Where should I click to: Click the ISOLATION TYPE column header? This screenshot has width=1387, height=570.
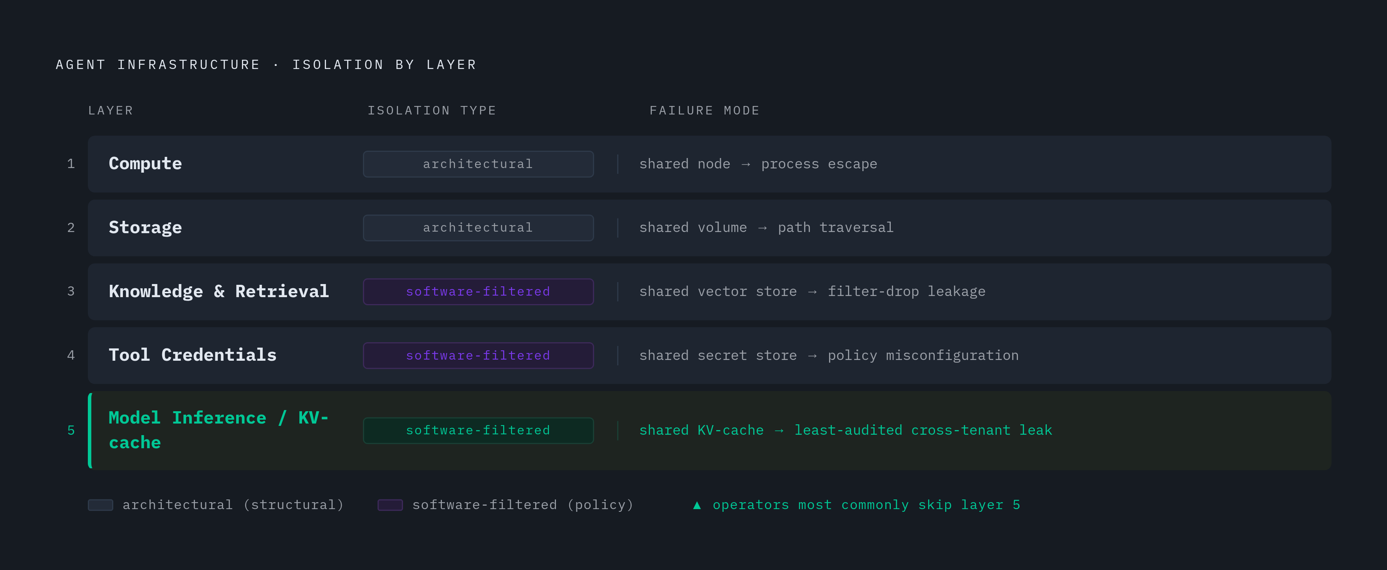pyautogui.click(x=432, y=111)
